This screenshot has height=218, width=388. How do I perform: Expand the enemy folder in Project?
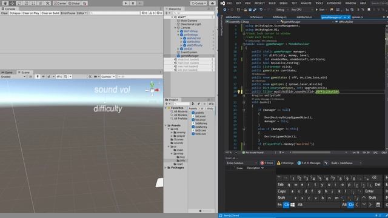(172, 133)
